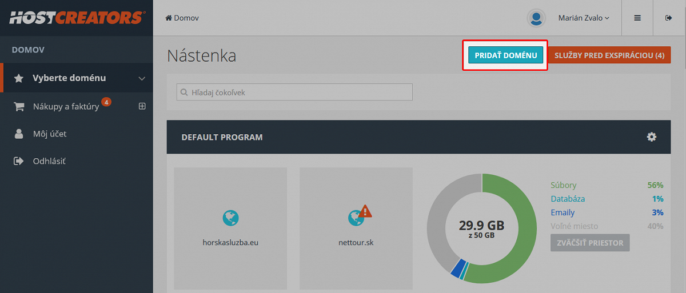The width and height of the screenshot is (686, 293).
Task: Click the sign-out icon beside Odhlásiť
Action: tap(19, 161)
